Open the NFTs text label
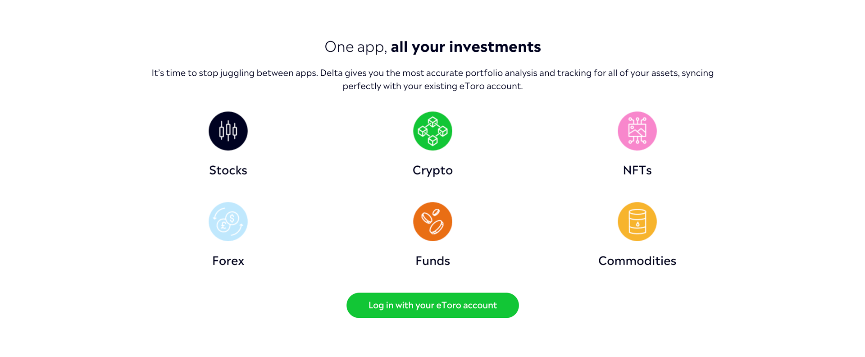This screenshot has height=357, width=865. pyautogui.click(x=637, y=170)
